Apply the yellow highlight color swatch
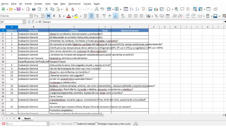 [76, 16]
